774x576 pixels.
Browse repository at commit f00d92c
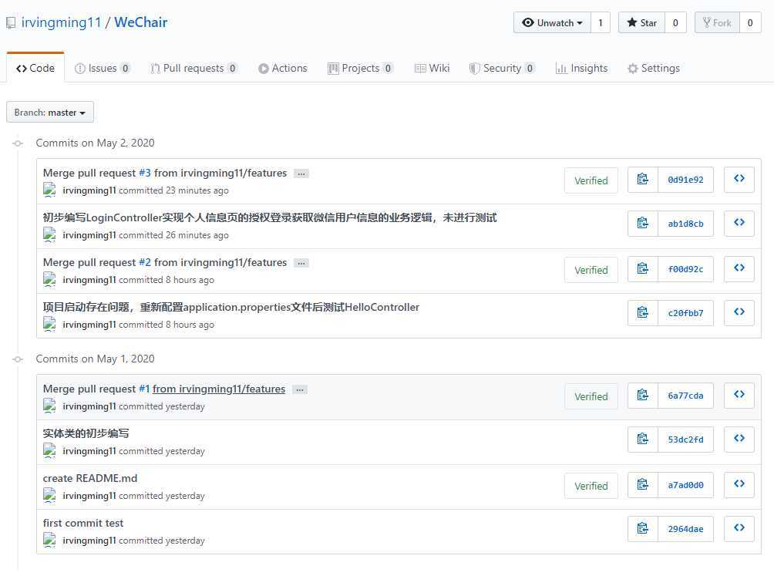pyautogui.click(x=739, y=269)
